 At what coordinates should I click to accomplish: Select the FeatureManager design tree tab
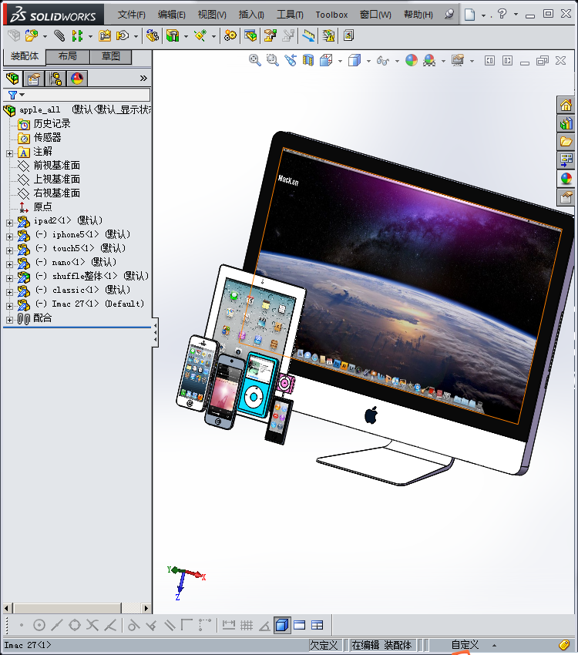coord(13,79)
